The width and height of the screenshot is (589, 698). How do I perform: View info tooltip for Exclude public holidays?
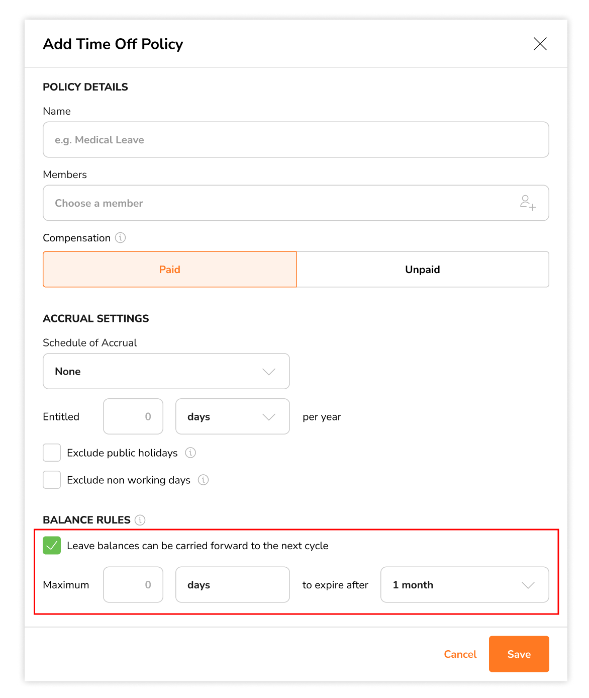tap(190, 453)
